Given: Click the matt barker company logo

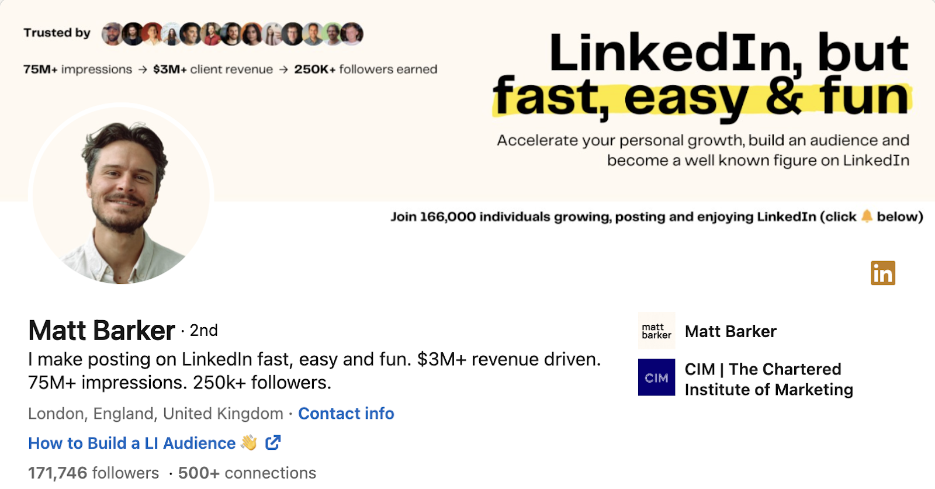Looking at the screenshot, I should coord(657,331).
